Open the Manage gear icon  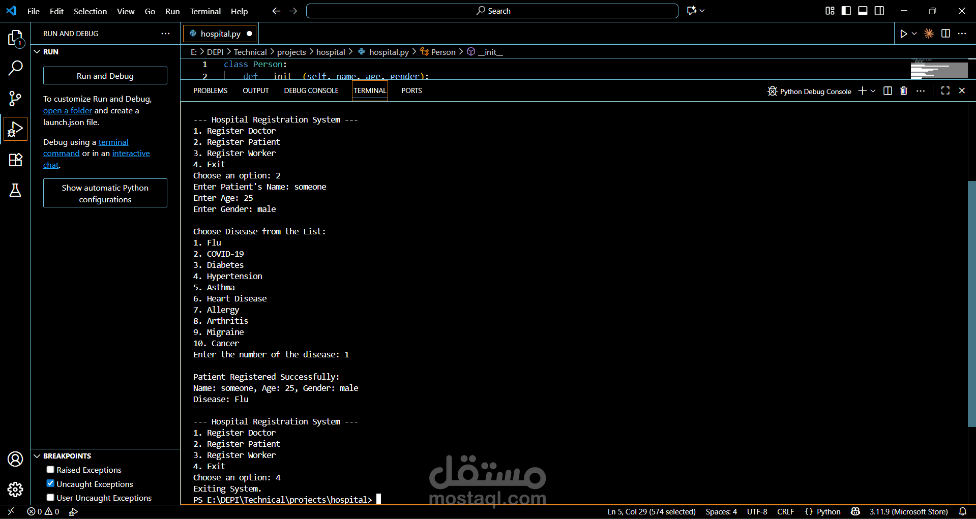click(x=15, y=490)
